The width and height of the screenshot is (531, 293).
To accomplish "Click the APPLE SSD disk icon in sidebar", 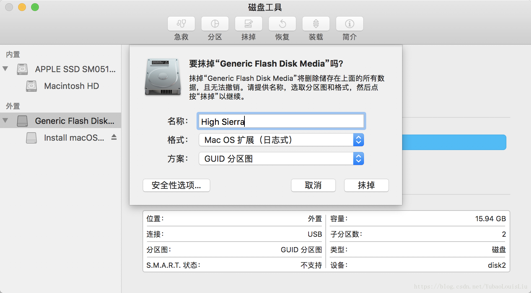I will pos(22,69).
